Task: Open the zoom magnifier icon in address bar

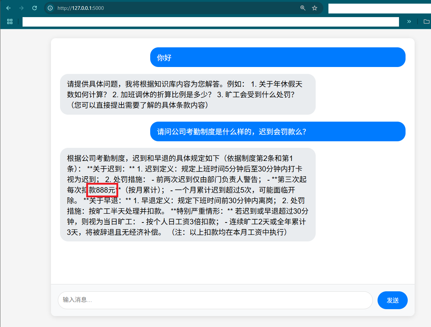Action: point(303,8)
